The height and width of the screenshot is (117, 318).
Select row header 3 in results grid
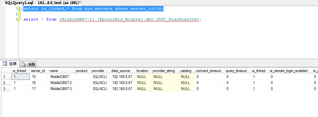[6, 89]
